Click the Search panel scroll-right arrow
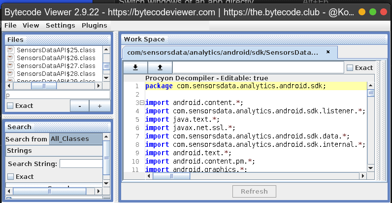392x203 pixels. pos(98,192)
